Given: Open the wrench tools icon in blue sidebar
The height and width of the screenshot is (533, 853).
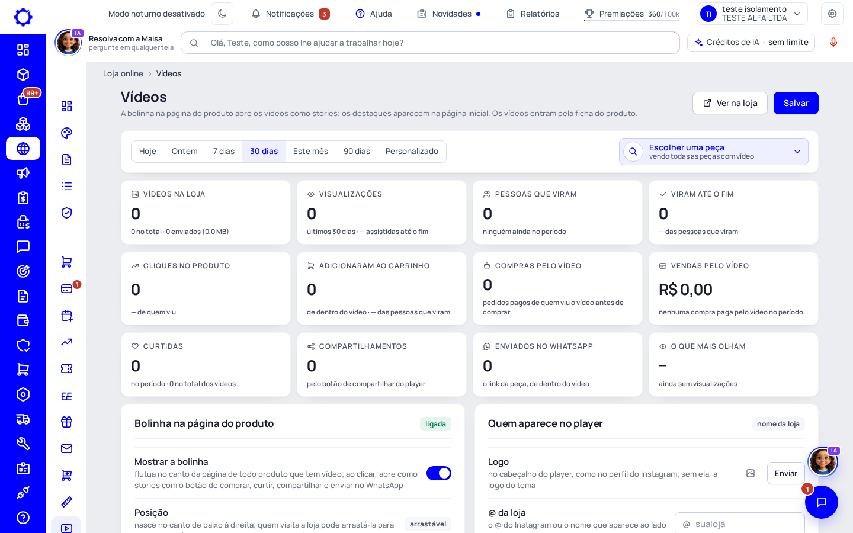Looking at the screenshot, I should tap(23, 444).
